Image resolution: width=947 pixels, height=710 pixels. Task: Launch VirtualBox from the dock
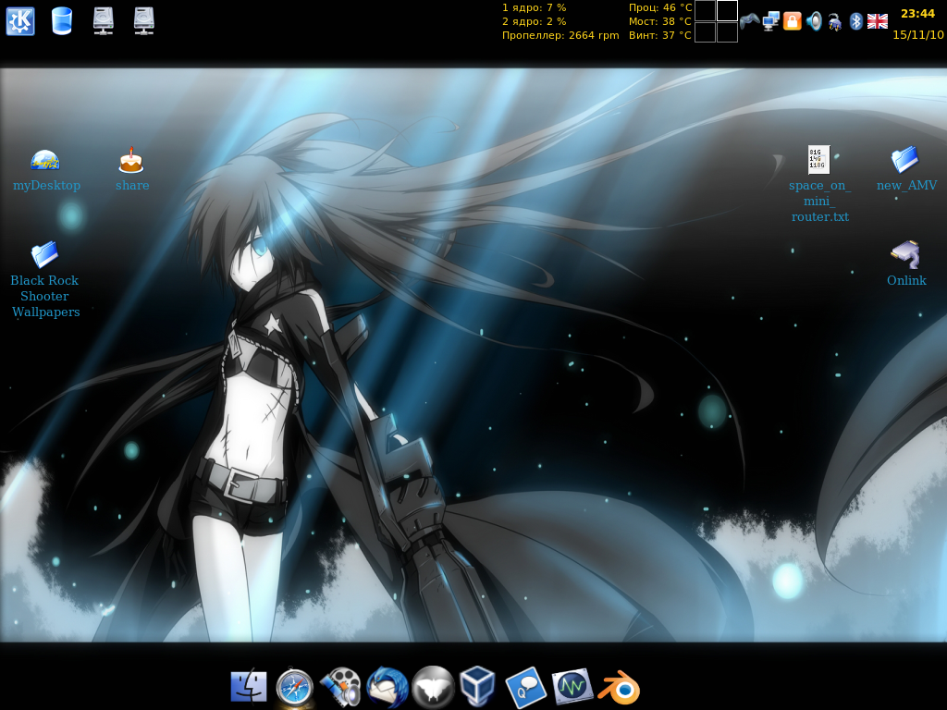click(x=478, y=686)
